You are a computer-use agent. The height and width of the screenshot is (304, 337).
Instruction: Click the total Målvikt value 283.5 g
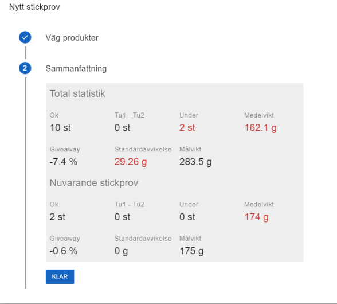195,162
